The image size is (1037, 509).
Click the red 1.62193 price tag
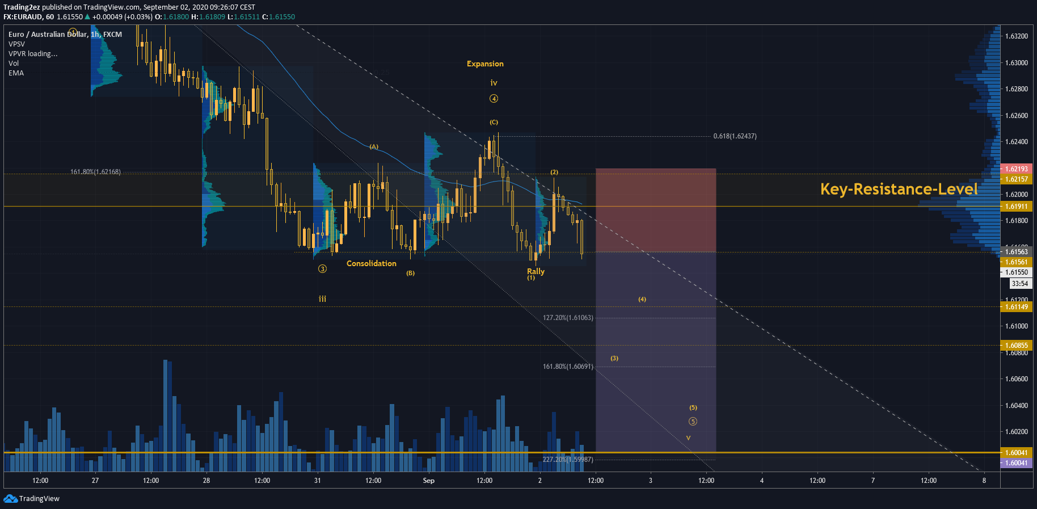click(1016, 169)
